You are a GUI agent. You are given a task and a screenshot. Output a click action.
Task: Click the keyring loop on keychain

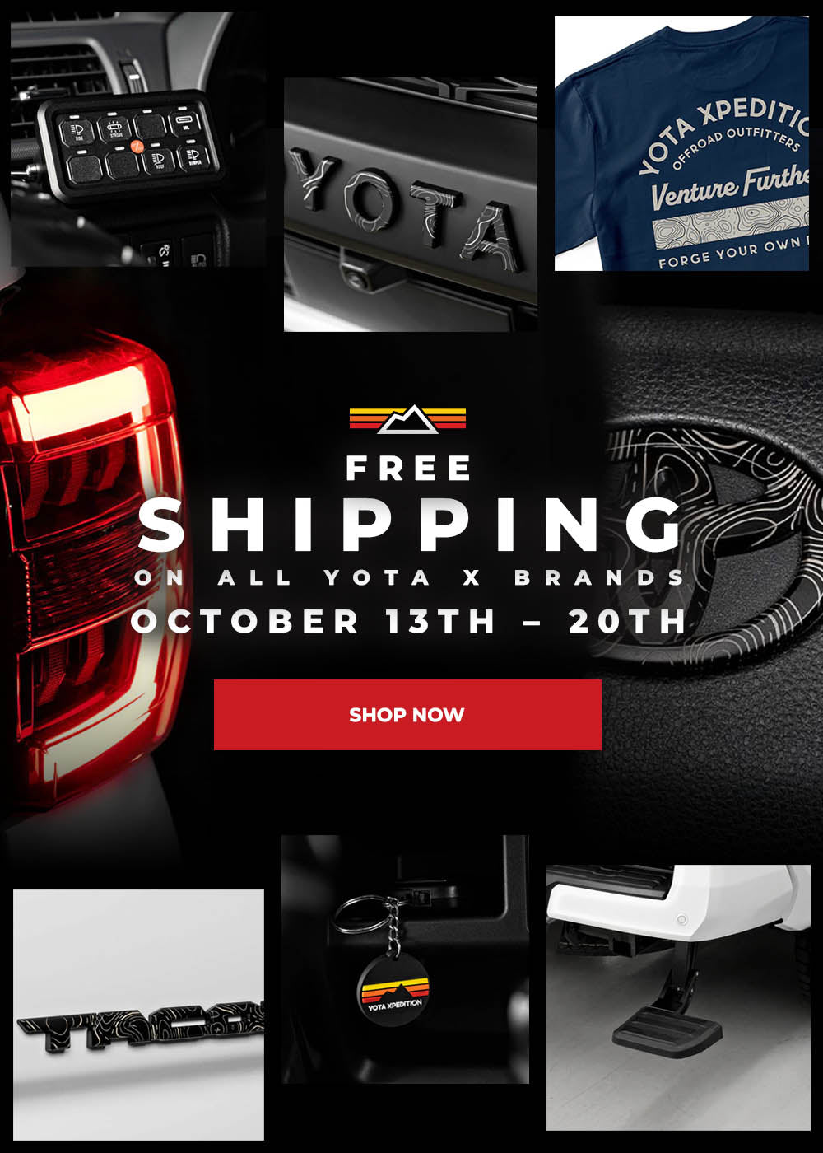(358, 914)
